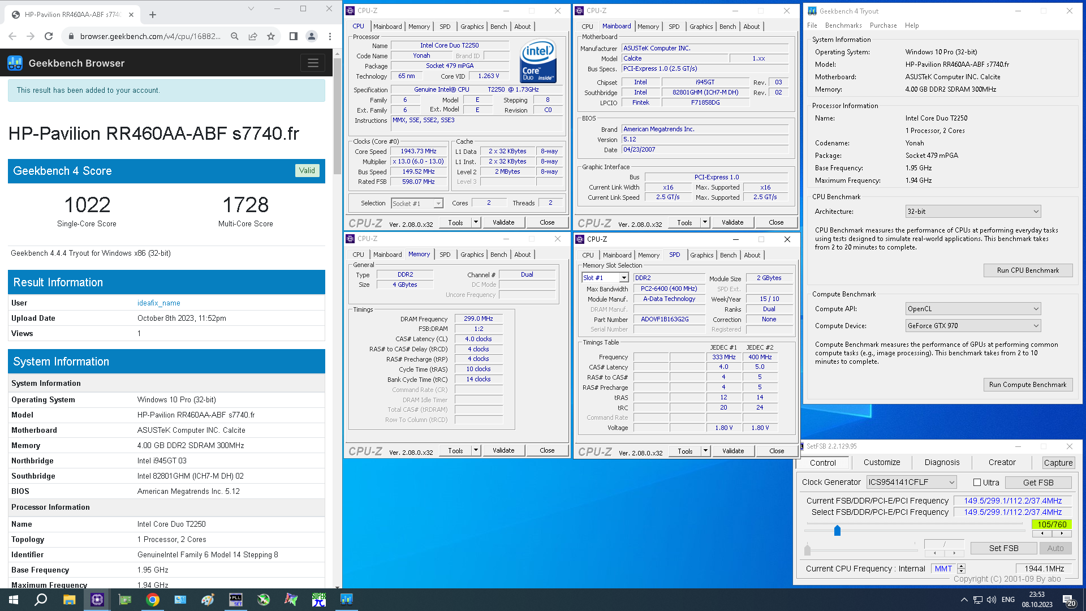Open Tools dropdown arrow in Memory window
The height and width of the screenshot is (611, 1086).
(x=476, y=450)
